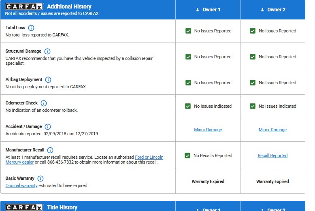This screenshot has width=315, height=211.
Task: Click the Accident / Damage info icon
Action: (48, 127)
